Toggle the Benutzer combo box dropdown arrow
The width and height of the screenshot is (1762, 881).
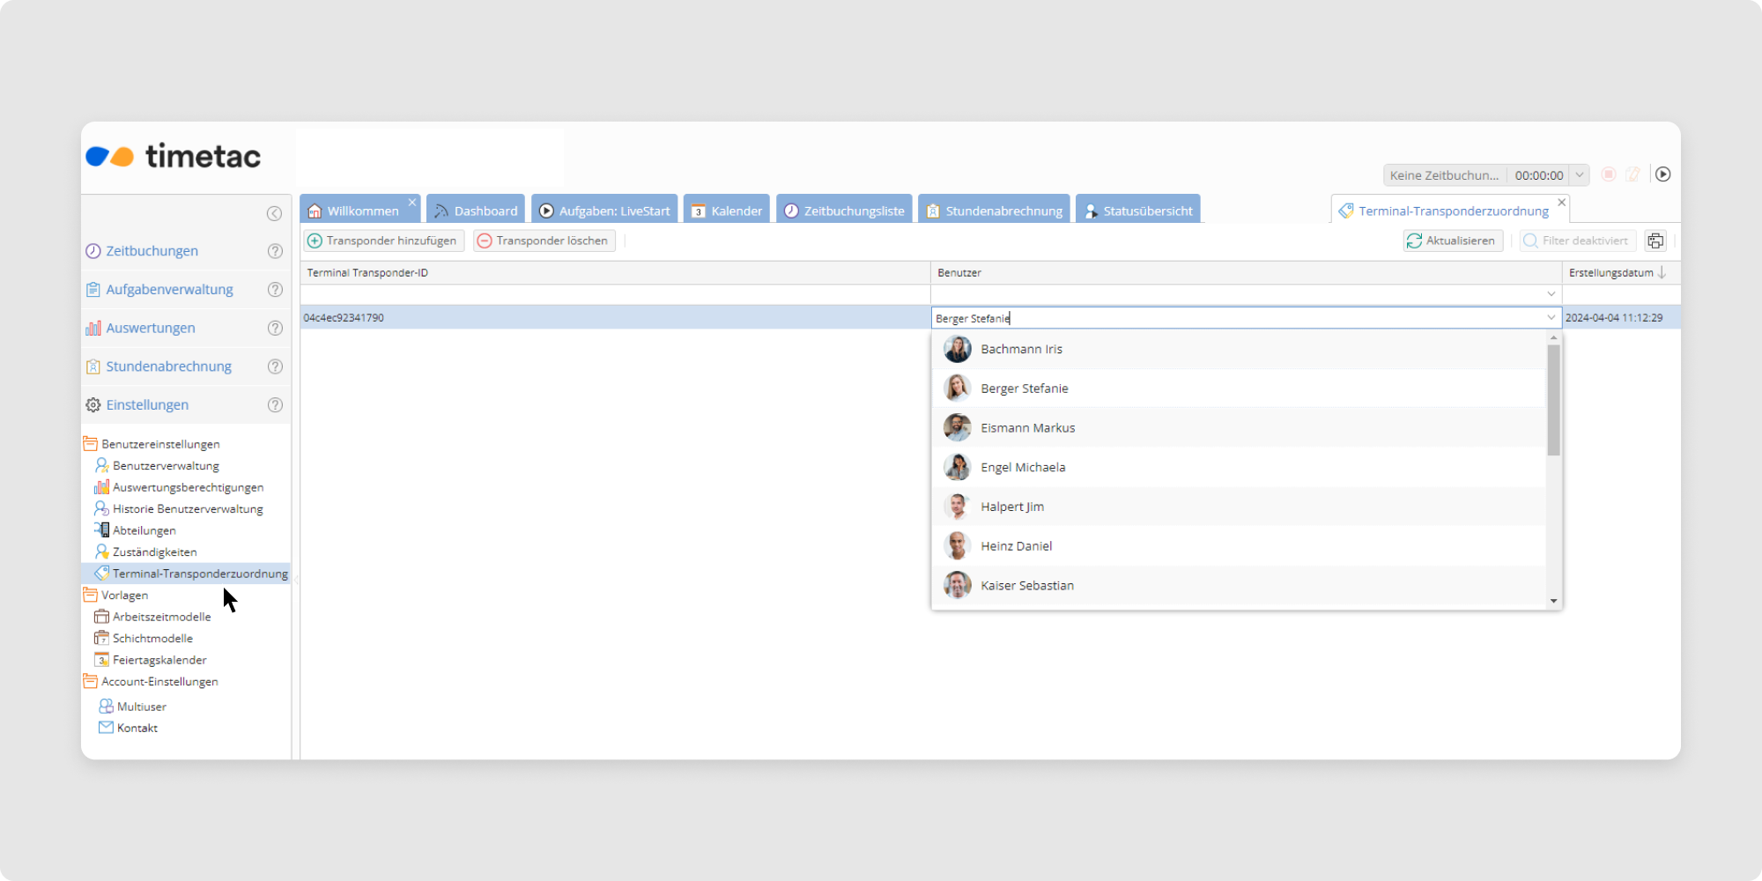[x=1551, y=318]
